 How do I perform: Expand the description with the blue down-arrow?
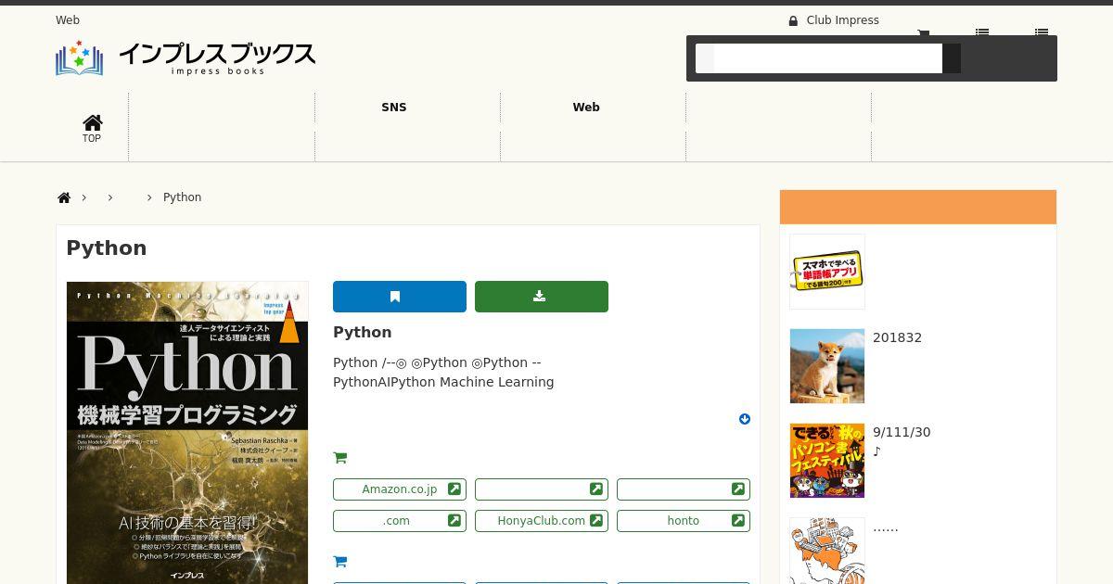744,419
